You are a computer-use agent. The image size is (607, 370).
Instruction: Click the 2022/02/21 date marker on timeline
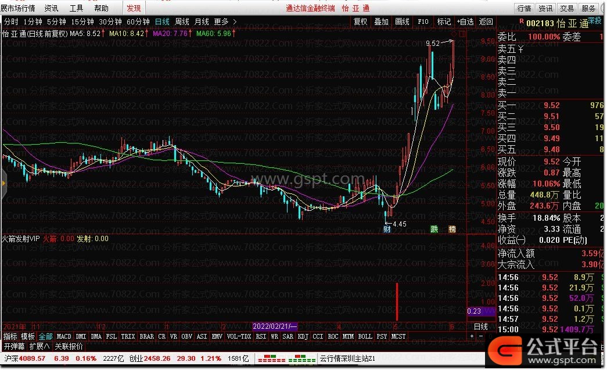275,326
